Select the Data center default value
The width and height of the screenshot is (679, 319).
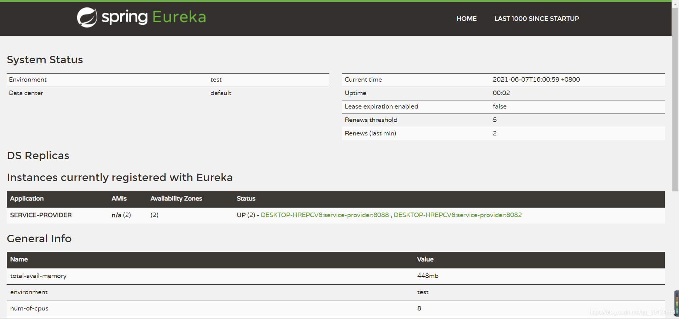(221, 93)
